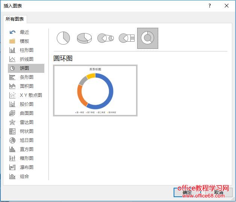Select the 折线图 line chart icon
The image size is (236, 202).
[12, 59]
